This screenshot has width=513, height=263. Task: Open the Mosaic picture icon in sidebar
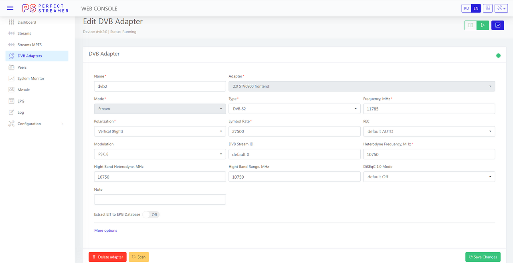click(x=11, y=90)
